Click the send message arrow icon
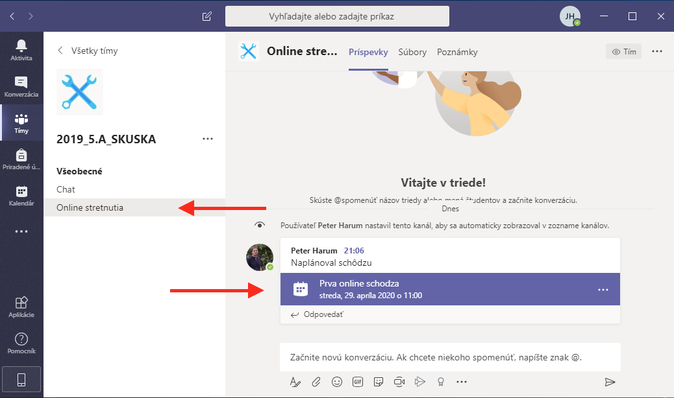This screenshot has width=674, height=398. pyautogui.click(x=609, y=382)
